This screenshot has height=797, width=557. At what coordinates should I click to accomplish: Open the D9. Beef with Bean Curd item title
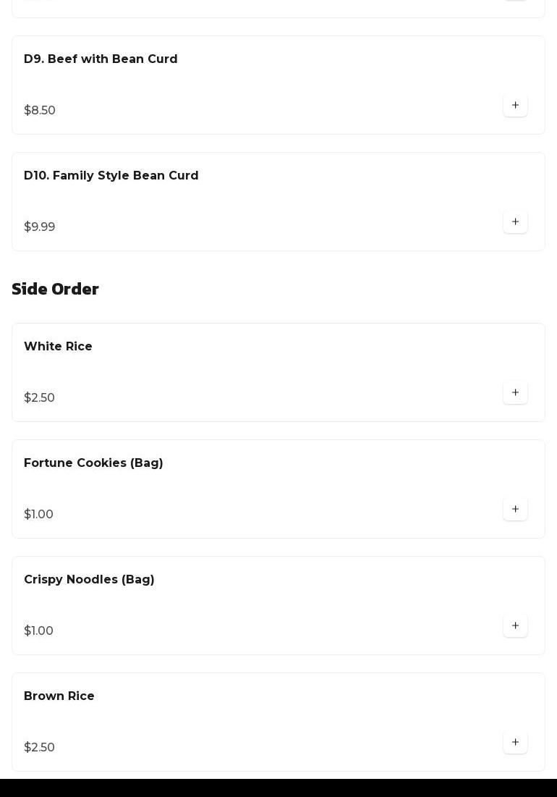coord(101,59)
